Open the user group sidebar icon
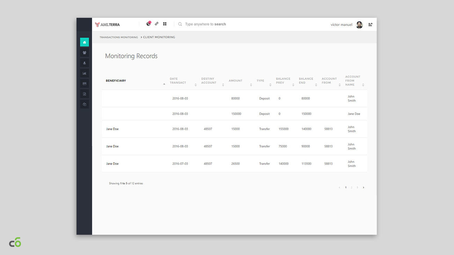The width and height of the screenshot is (454, 255). [x=84, y=53]
